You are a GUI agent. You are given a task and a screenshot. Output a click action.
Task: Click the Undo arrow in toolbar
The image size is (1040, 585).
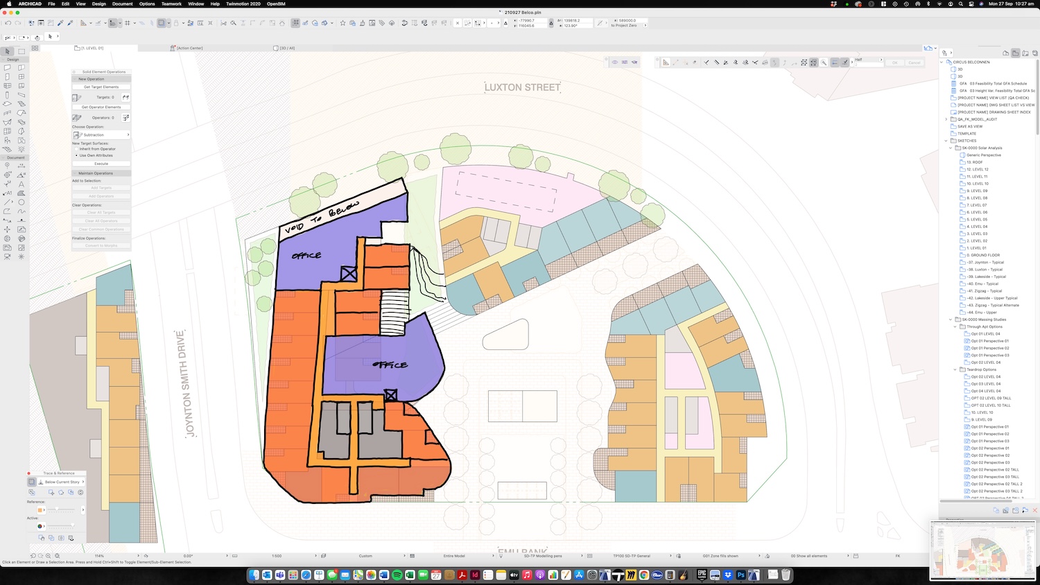coord(8,23)
